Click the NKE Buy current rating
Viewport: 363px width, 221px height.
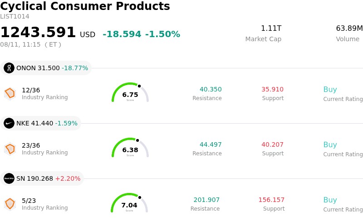(330, 145)
